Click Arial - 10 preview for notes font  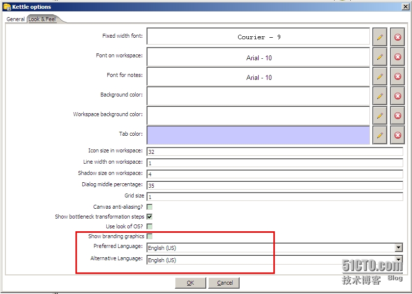point(258,76)
